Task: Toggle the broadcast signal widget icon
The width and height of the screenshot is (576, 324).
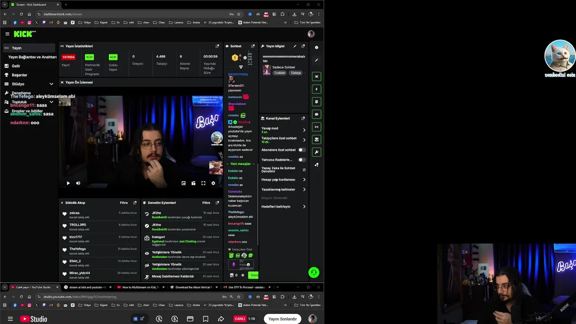Action: click(316, 127)
